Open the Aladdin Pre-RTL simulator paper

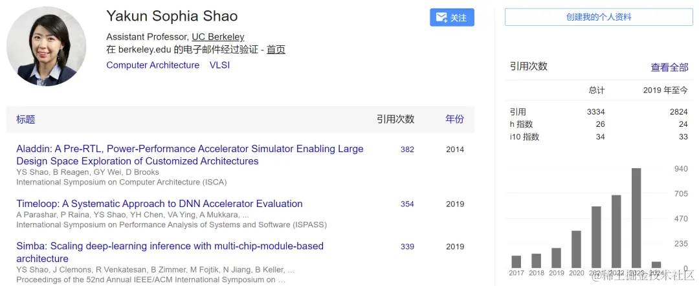click(x=190, y=155)
